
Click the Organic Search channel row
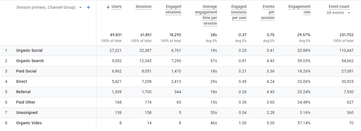[x=30, y=61]
